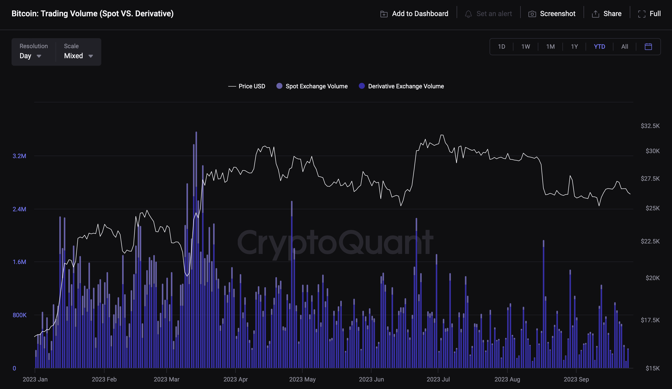
Task: Click the Share text button
Action: [612, 14]
